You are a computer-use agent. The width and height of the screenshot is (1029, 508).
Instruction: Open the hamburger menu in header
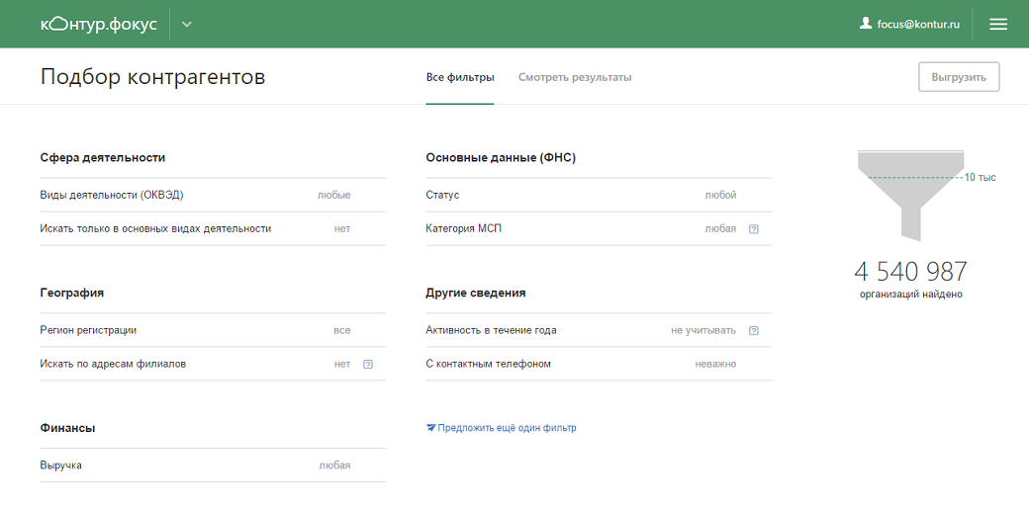coord(998,24)
